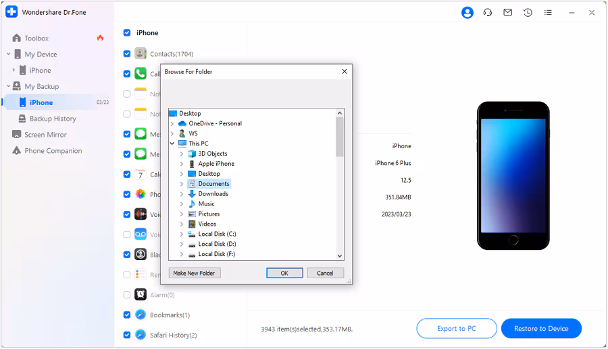Click the Restore to Device button
Viewport: 608px width, 349px height.
pos(541,329)
